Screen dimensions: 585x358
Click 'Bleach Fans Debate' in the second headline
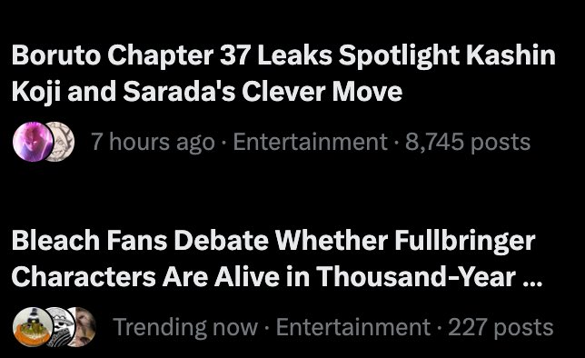[140, 241]
